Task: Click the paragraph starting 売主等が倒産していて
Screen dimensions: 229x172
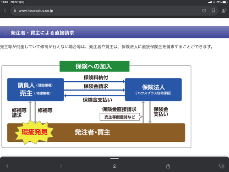Action: 107,47
